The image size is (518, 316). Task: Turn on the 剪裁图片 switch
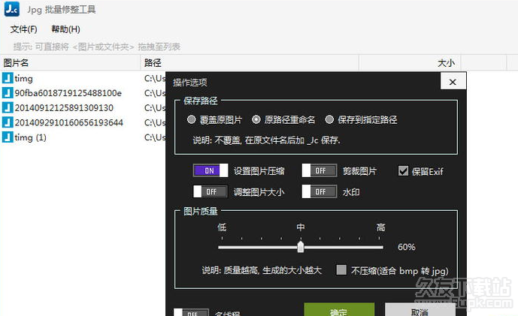(x=319, y=170)
